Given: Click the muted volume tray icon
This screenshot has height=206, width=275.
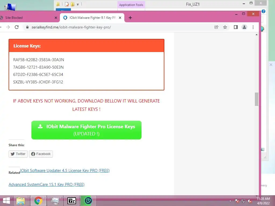Looking at the screenshot, I should pos(250,201).
